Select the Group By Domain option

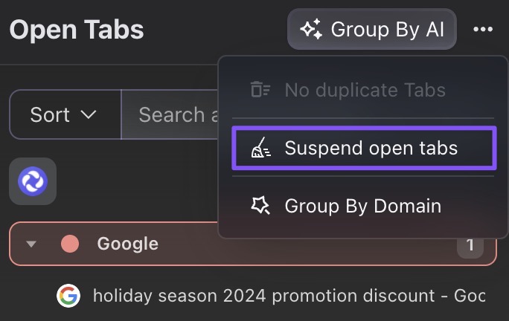click(362, 206)
